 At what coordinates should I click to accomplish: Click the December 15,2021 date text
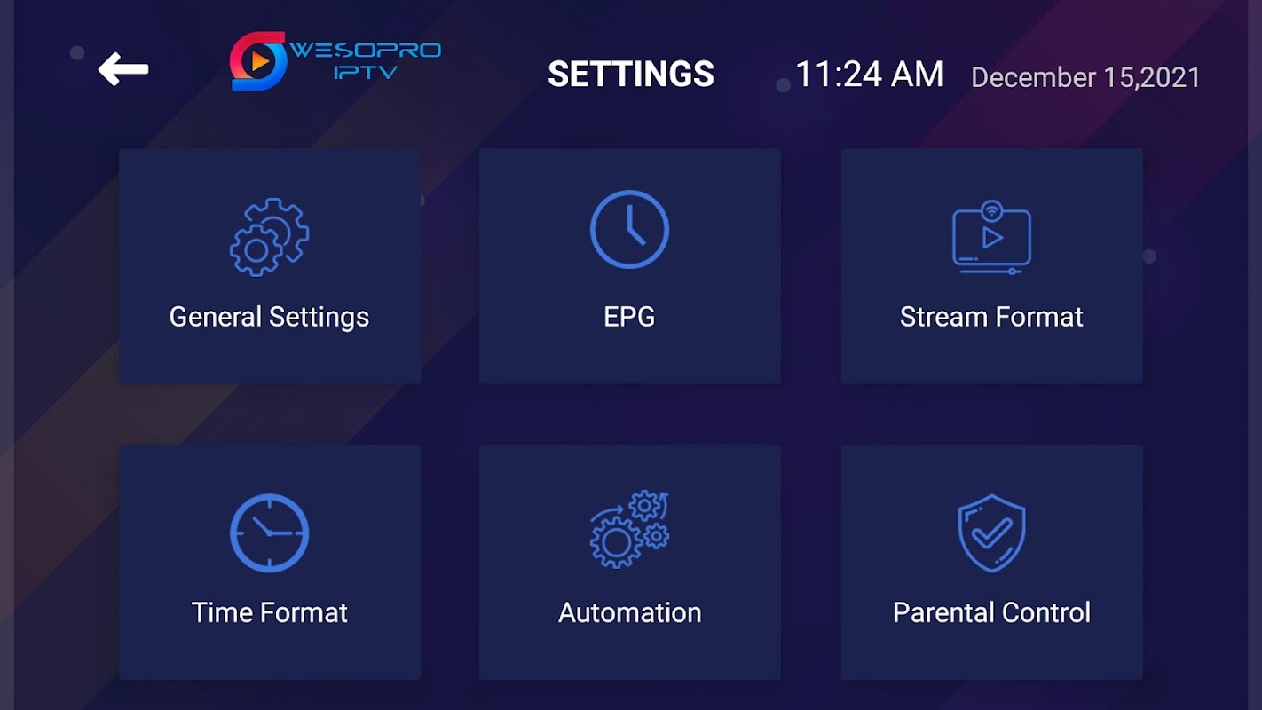[x=1085, y=77]
